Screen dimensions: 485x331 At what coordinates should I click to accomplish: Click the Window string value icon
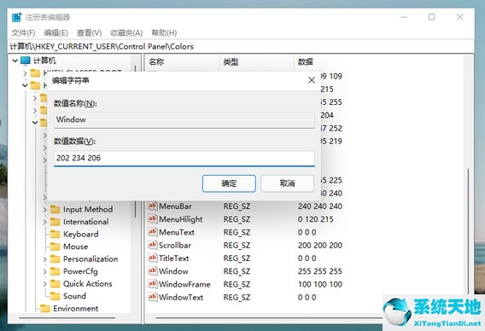[x=153, y=270]
